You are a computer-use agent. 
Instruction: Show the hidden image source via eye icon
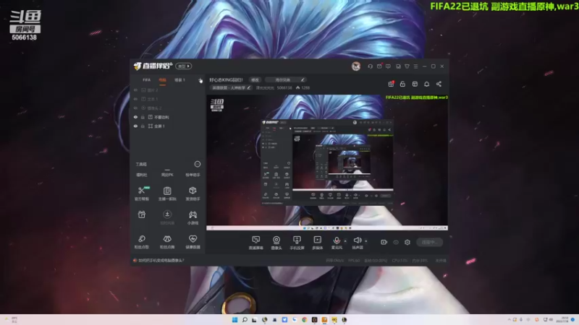point(135,90)
